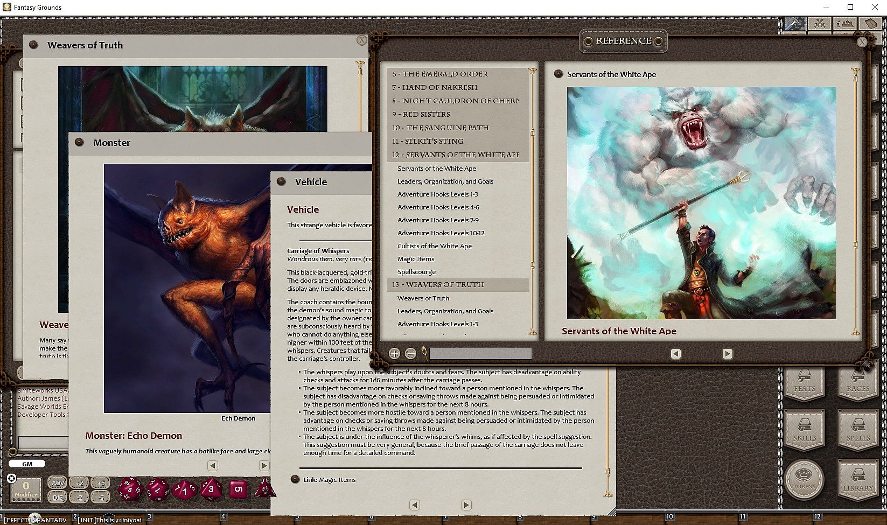
Task: Toggle the -2 modifier button
Action: click(79, 498)
